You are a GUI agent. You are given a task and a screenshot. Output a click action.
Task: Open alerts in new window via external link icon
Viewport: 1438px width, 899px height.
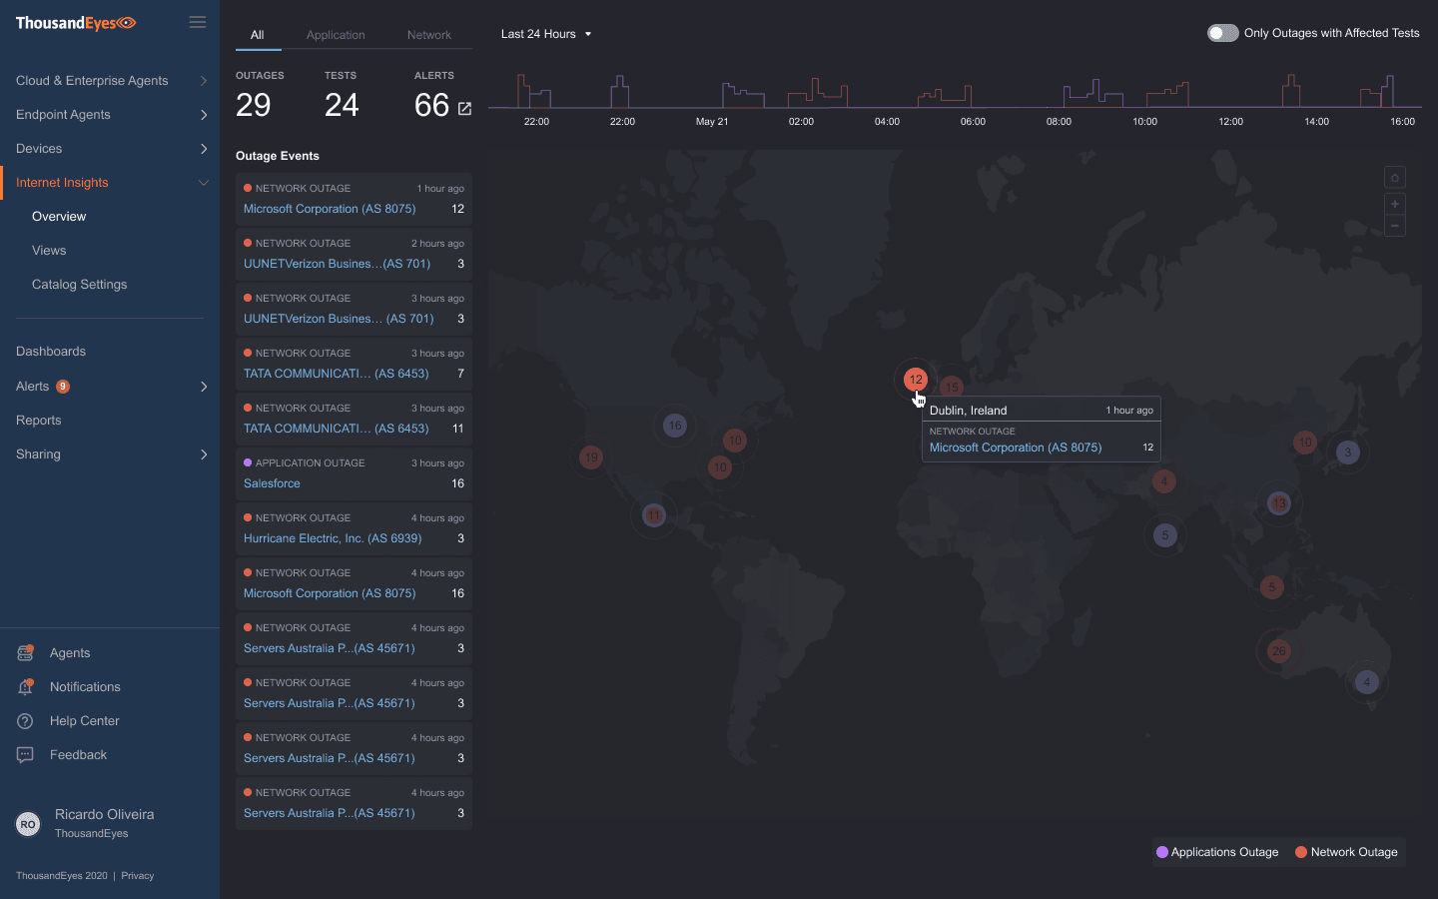[463, 109]
